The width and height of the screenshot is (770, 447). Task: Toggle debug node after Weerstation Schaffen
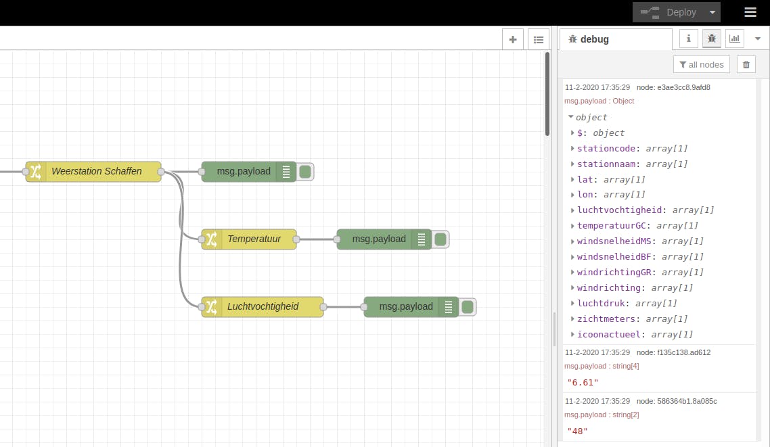(305, 172)
